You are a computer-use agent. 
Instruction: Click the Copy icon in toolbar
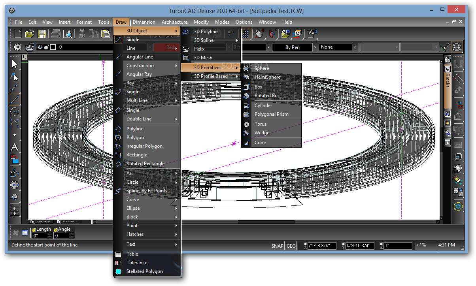pos(94,34)
